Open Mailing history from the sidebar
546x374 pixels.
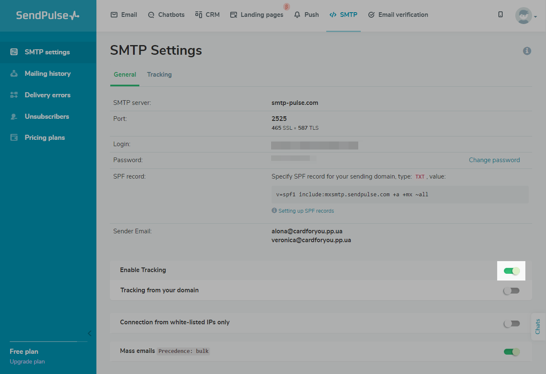48,74
